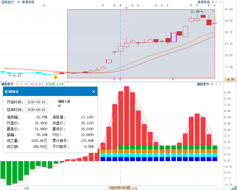
Task: Click the 14.09 price axis highlight
Action: (230, 80)
